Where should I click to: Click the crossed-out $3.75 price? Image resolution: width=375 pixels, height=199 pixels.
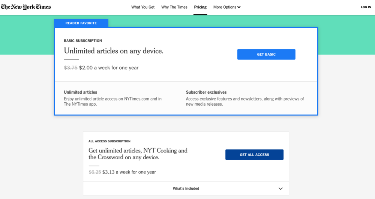[70, 68]
